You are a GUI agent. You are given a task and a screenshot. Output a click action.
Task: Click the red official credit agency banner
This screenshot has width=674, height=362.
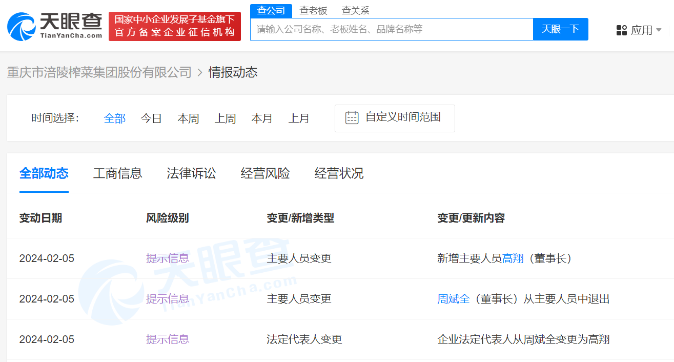pos(175,26)
